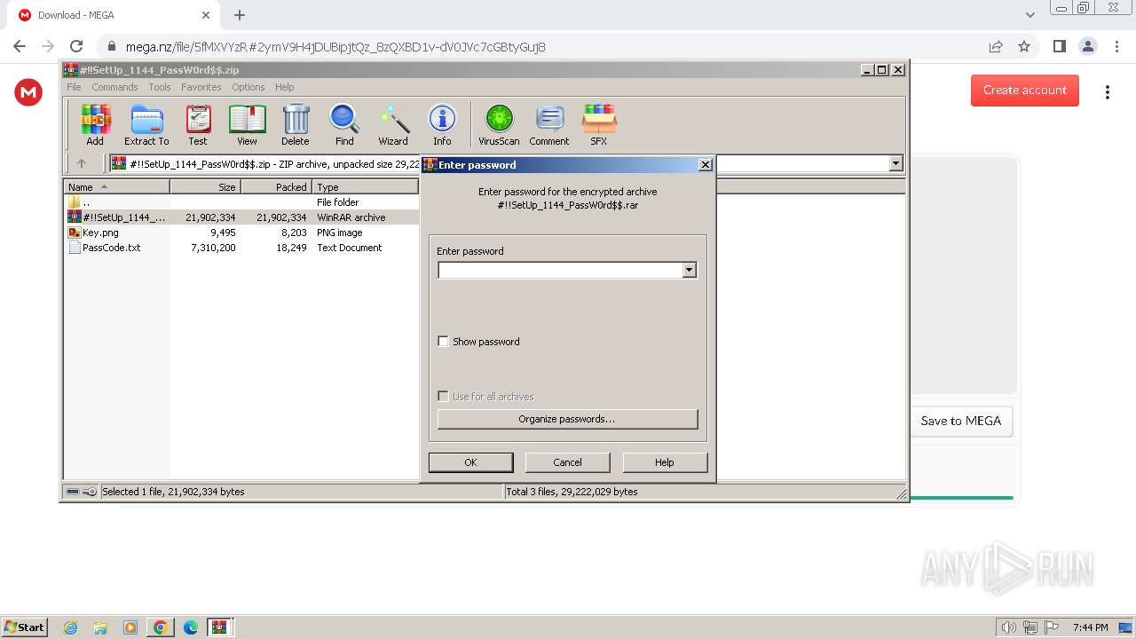Select the Download - MEGA tab
The image size is (1136, 639).
point(114,15)
